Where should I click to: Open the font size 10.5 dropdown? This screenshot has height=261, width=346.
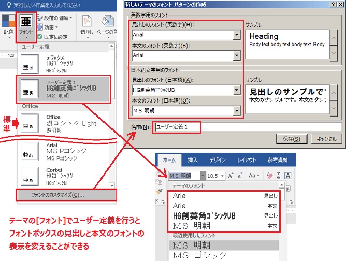click(222, 176)
